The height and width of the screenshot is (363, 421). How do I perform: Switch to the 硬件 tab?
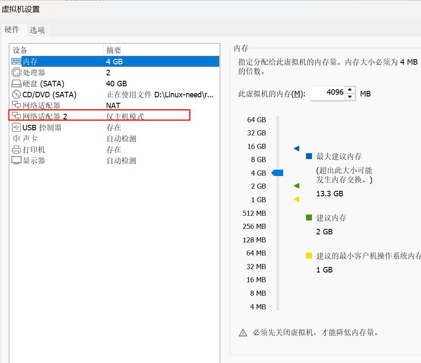tap(12, 30)
